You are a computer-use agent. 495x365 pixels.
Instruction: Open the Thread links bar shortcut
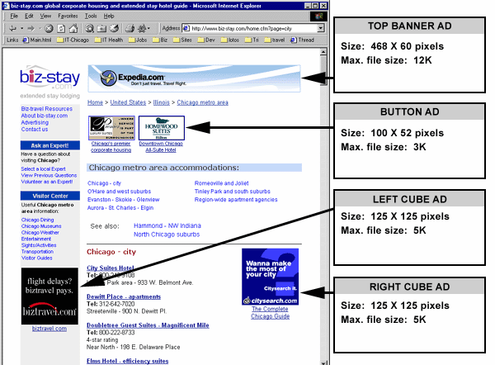tap(302, 40)
